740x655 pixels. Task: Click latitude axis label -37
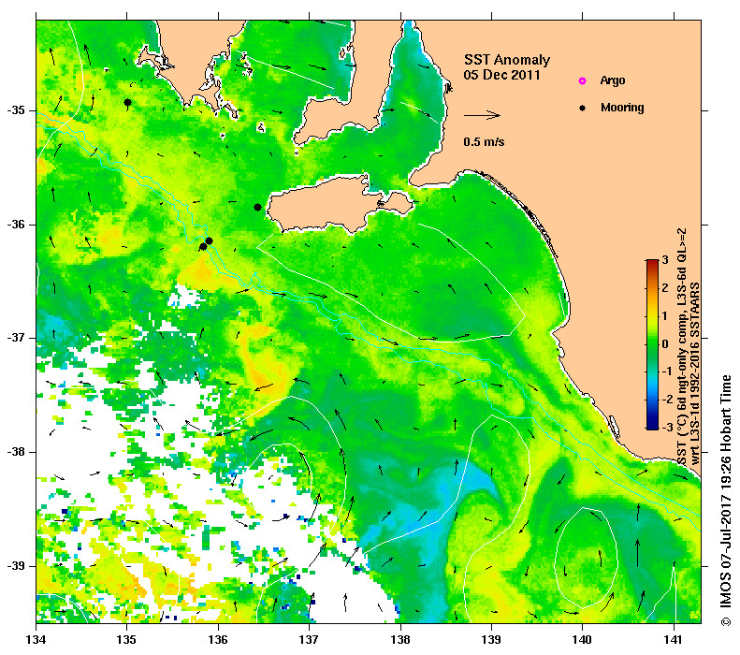point(16,339)
